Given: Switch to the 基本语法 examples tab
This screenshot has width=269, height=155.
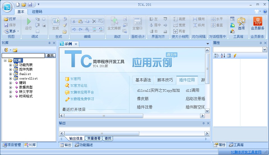Looking at the screenshot, I should coord(143,80).
